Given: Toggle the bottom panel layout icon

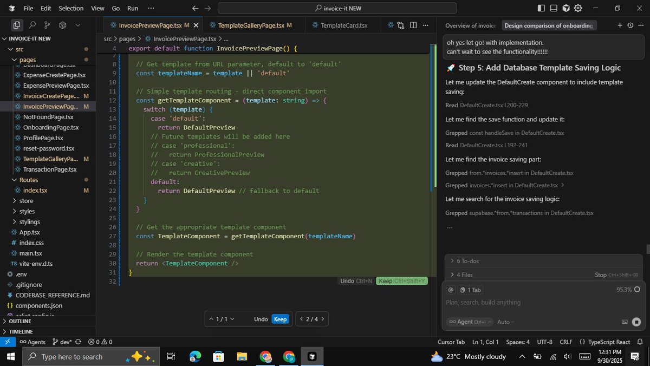Looking at the screenshot, I should coord(554,8).
